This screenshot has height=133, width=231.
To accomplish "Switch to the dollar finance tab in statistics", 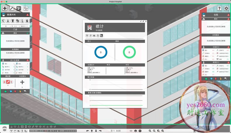I will (x=98, y=36).
